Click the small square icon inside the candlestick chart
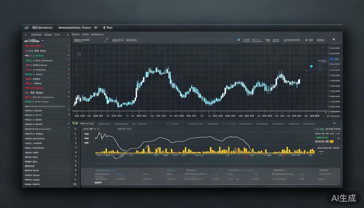This screenshot has height=208, width=364. tap(79, 54)
